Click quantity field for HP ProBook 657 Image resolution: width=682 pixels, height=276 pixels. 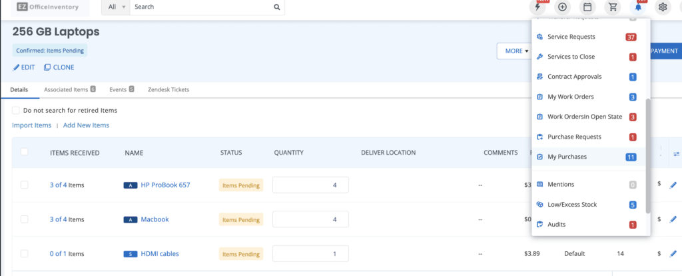pos(310,185)
